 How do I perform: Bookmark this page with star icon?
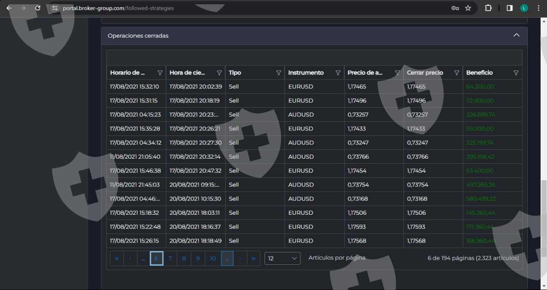point(468,8)
